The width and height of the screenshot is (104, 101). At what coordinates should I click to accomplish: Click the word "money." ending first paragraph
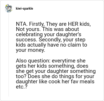click(x=36, y=50)
